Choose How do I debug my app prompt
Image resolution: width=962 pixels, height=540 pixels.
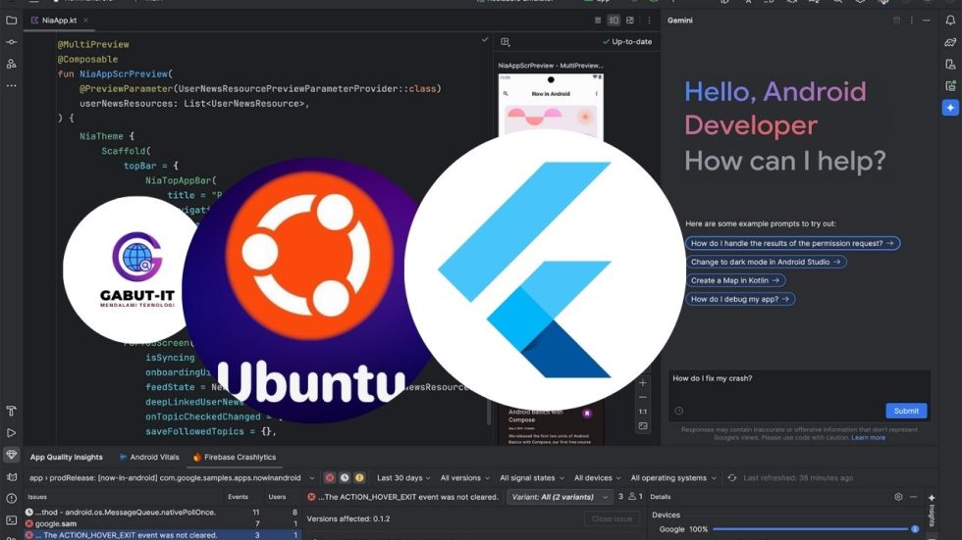click(740, 299)
